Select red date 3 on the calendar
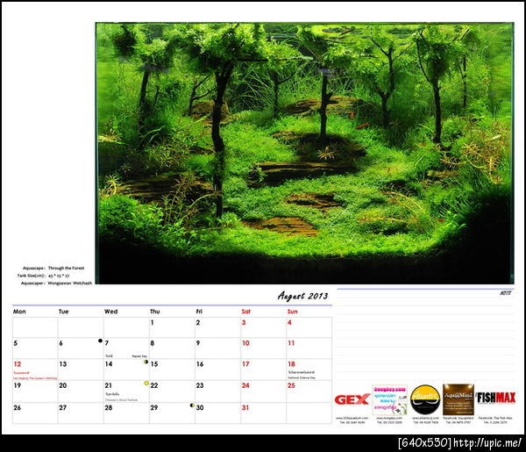The image size is (526, 452). [x=244, y=323]
